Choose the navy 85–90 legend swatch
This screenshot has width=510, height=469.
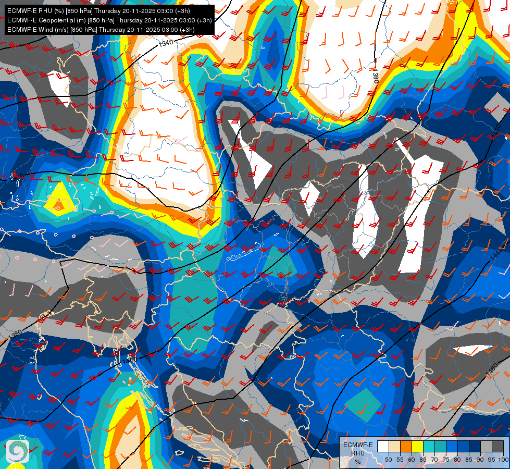[x=475, y=446]
